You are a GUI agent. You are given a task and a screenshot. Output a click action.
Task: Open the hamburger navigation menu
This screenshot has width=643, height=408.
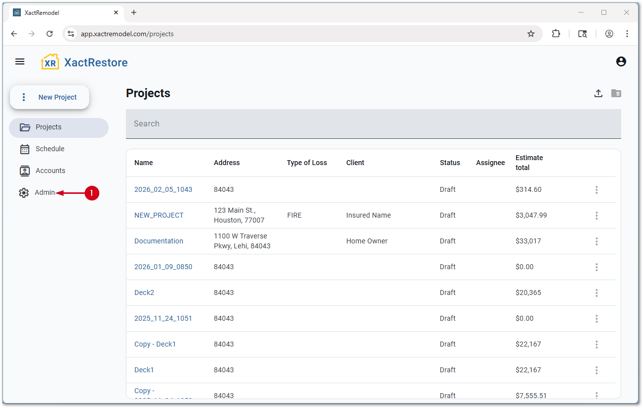[x=20, y=61]
